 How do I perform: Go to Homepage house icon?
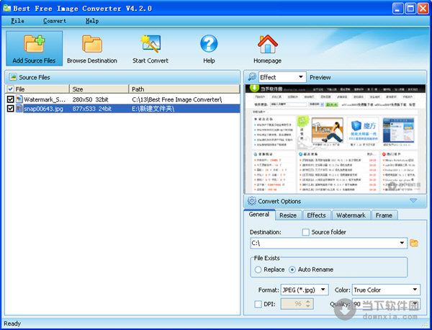(268, 43)
